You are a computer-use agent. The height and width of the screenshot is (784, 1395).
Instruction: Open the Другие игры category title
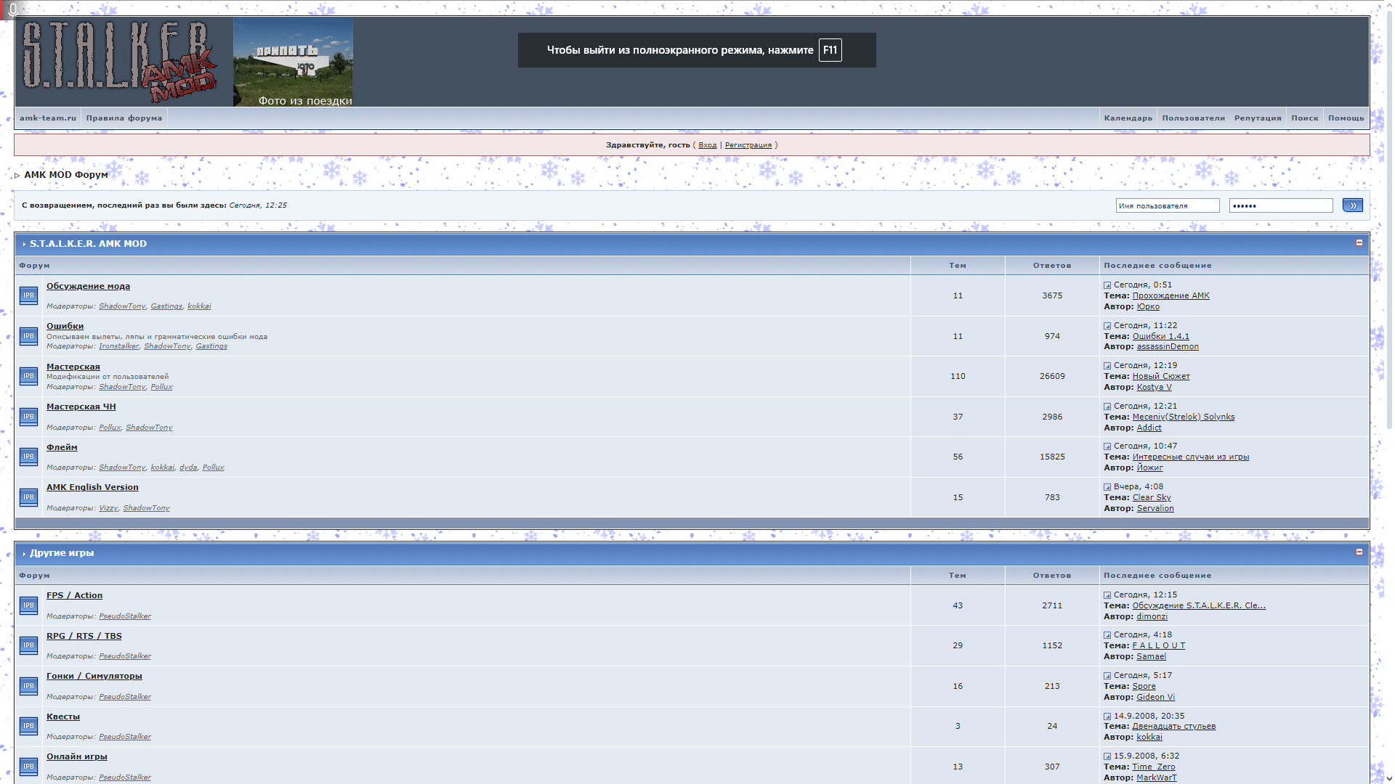point(62,553)
